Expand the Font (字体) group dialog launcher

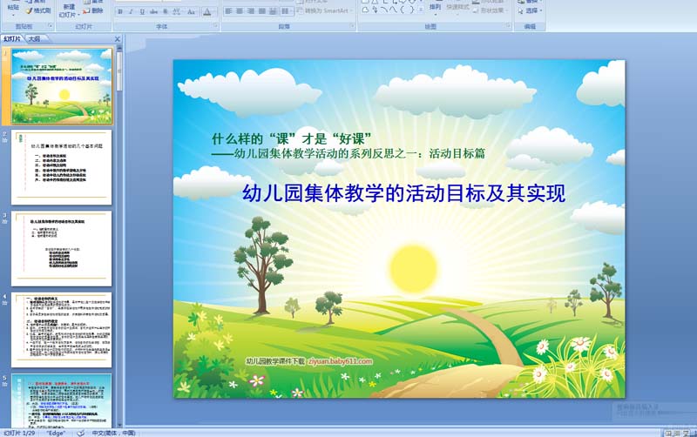coord(215,27)
